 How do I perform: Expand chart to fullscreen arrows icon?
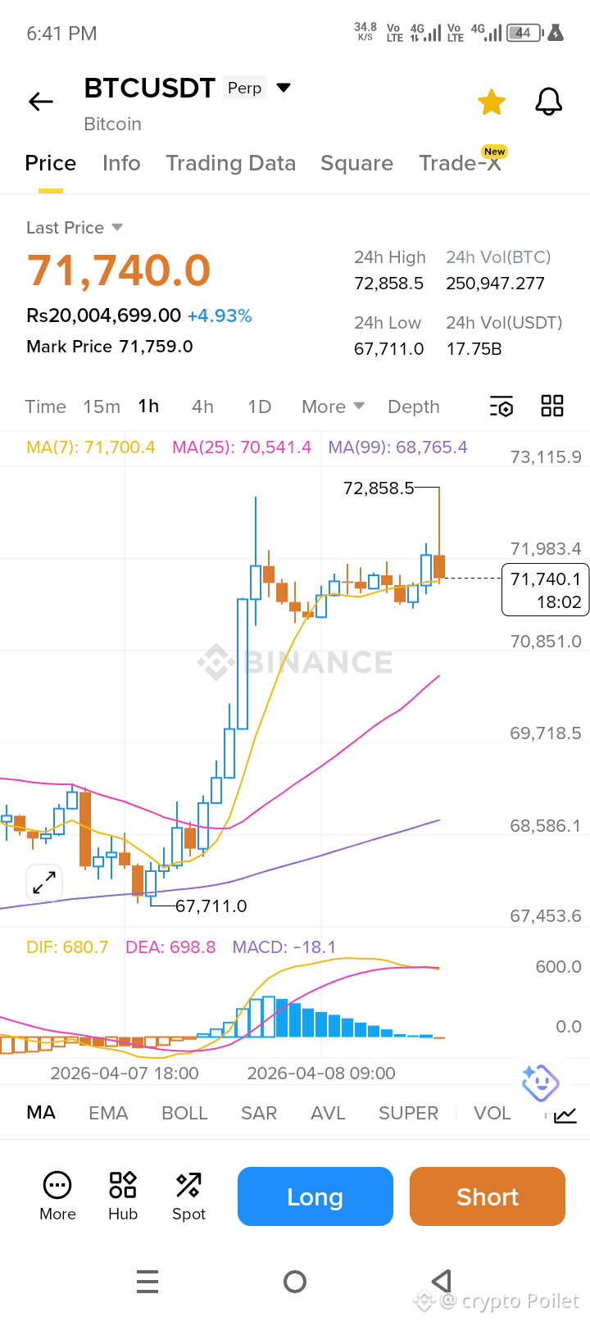(x=44, y=883)
